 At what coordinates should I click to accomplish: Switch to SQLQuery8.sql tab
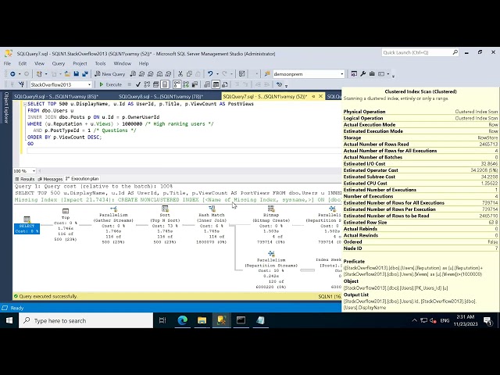click(x=161, y=96)
